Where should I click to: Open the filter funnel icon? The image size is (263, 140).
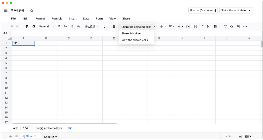225,26
